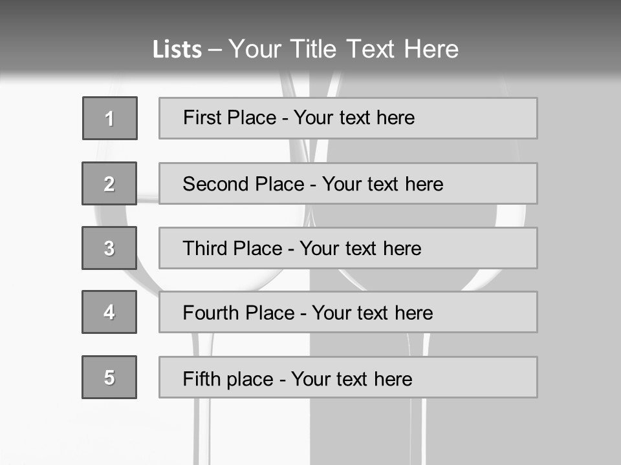The width and height of the screenshot is (621, 465).
Task: Click the slide title text
Action: [305, 49]
